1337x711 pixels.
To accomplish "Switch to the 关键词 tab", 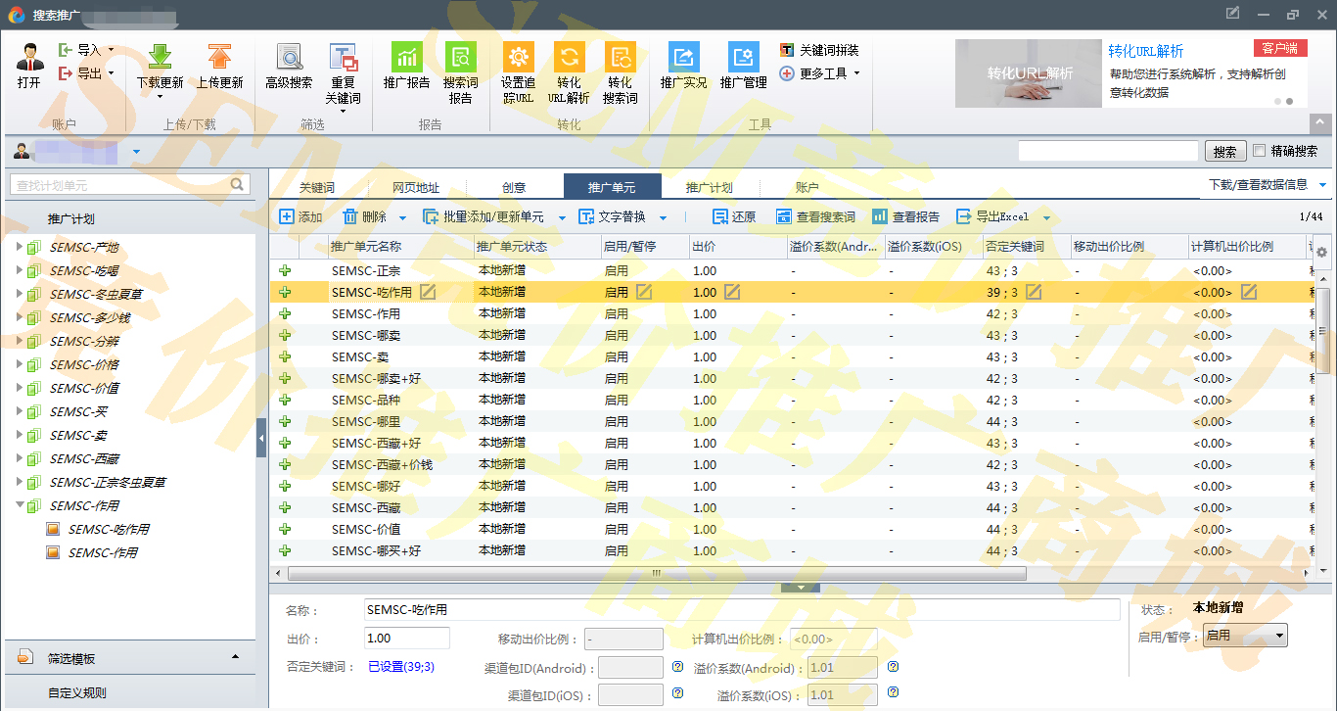I will [317, 187].
